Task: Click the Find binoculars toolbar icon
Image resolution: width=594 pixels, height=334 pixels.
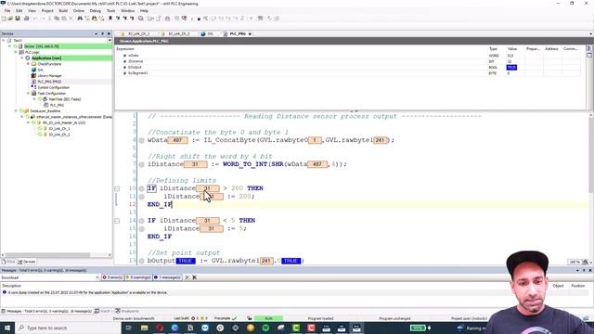Action: pyautogui.click(x=80, y=19)
